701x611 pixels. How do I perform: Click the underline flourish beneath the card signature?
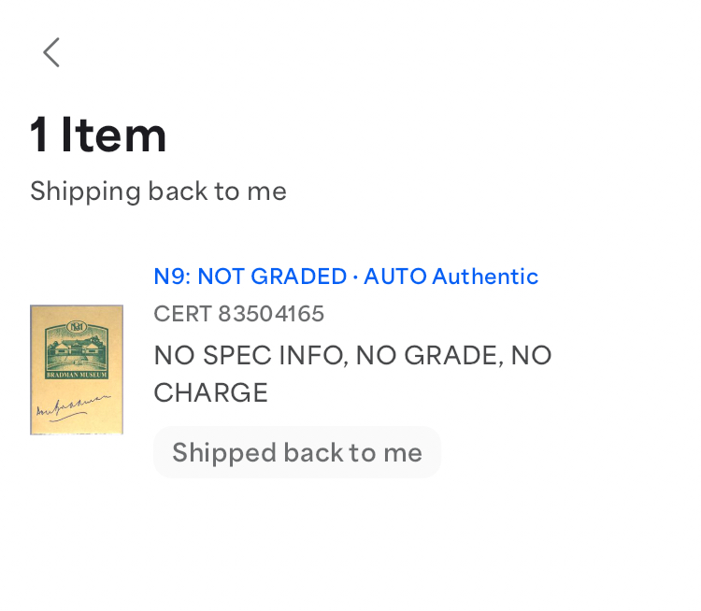(x=68, y=418)
